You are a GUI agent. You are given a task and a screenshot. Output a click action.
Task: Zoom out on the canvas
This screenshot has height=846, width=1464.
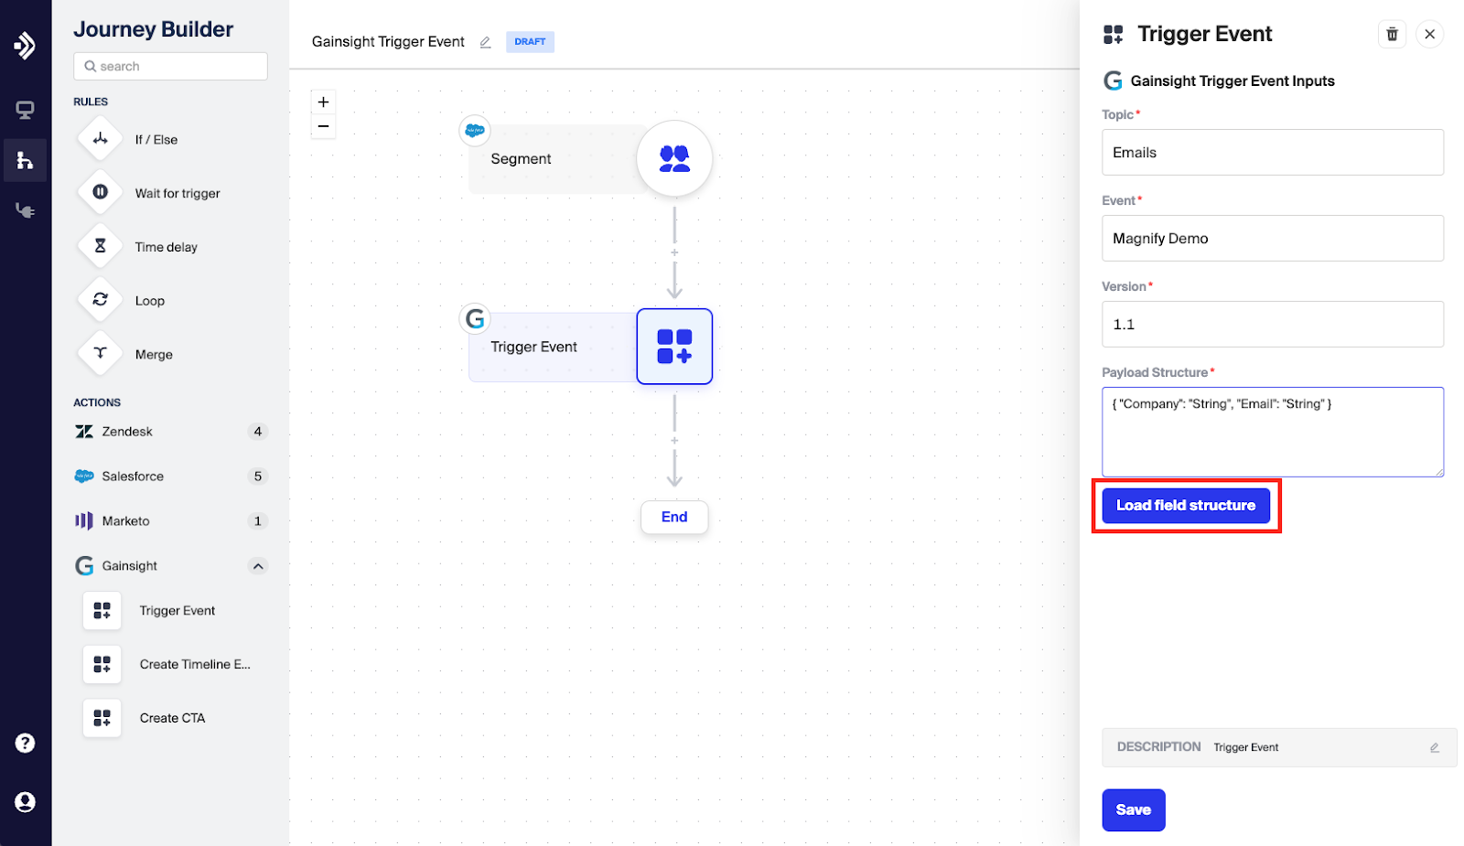pyautogui.click(x=323, y=126)
